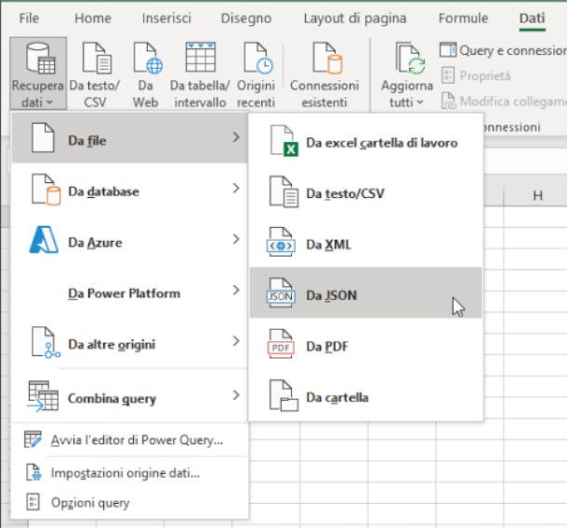
Task: Click the Aggiorna tutti refresh icon
Action: pos(410,58)
